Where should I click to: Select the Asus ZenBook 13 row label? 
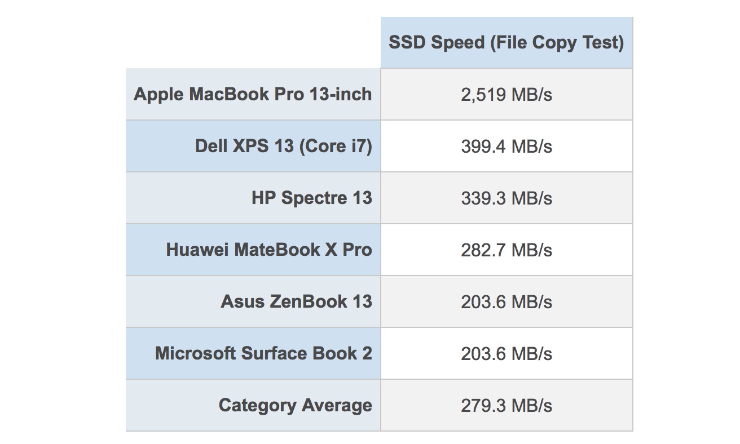[296, 301]
